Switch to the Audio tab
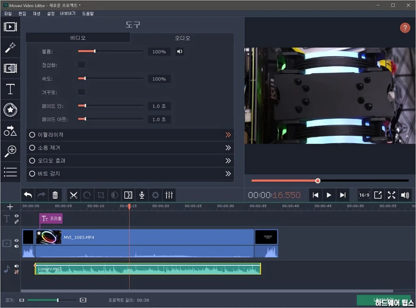This screenshot has width=416, height=308. tap(182, 38)
